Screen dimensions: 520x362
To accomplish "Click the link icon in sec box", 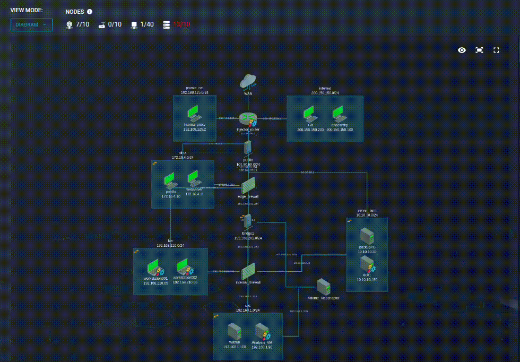I will (x=216, y=316).
